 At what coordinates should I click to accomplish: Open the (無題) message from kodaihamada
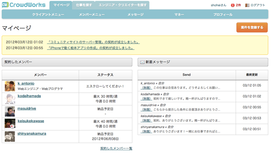146,99
